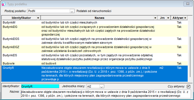Viewport: 194px width, 100px height.
Task: Select the BudynkiDS row
Action: pos(95,57)
